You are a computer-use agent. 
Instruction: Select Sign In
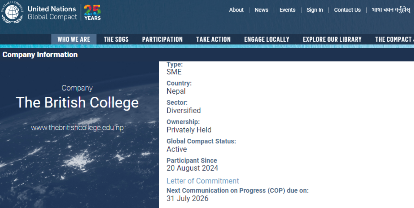(x=315, y=10)
